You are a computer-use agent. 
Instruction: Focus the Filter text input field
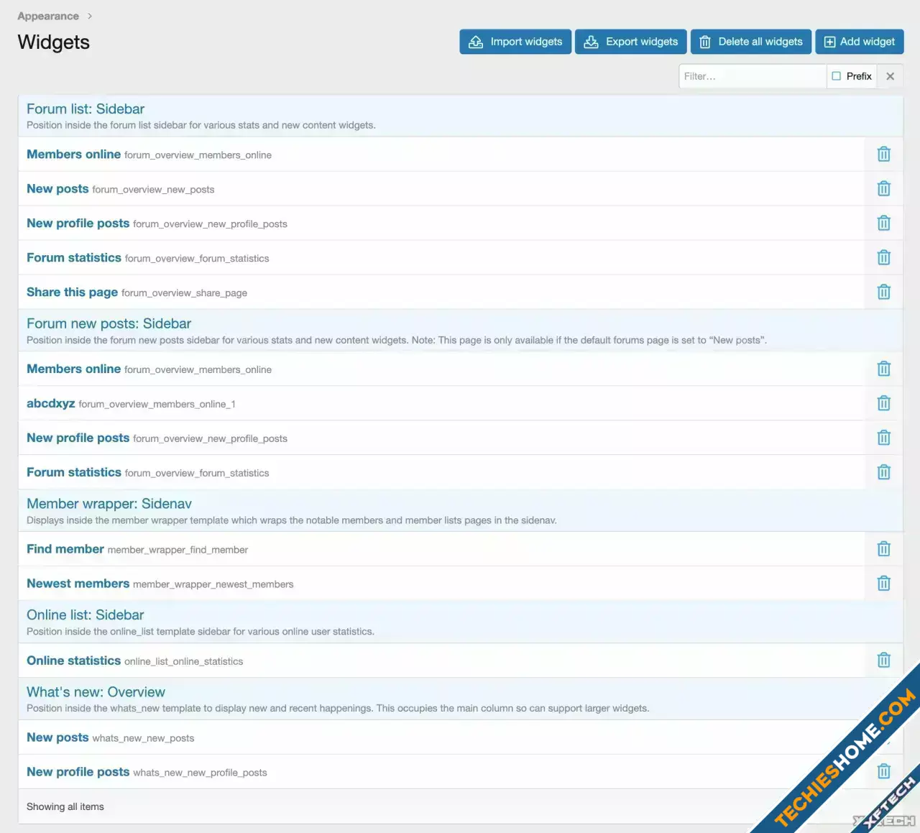(x=752, y=76)
